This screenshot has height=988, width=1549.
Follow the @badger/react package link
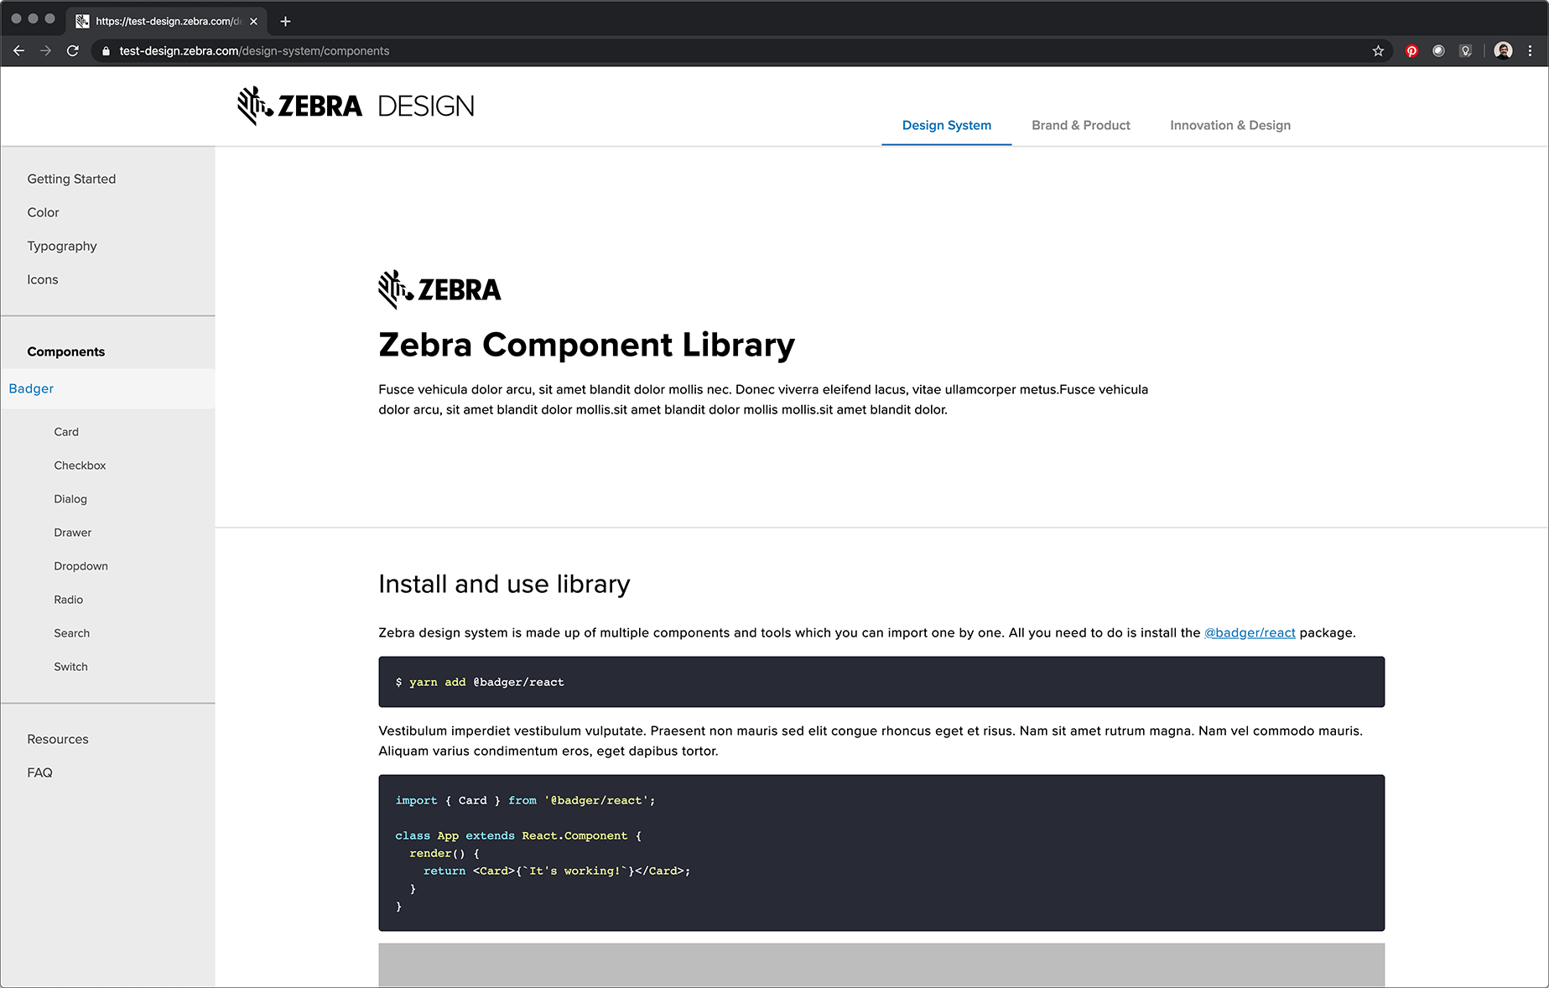tap(1250, 632)
